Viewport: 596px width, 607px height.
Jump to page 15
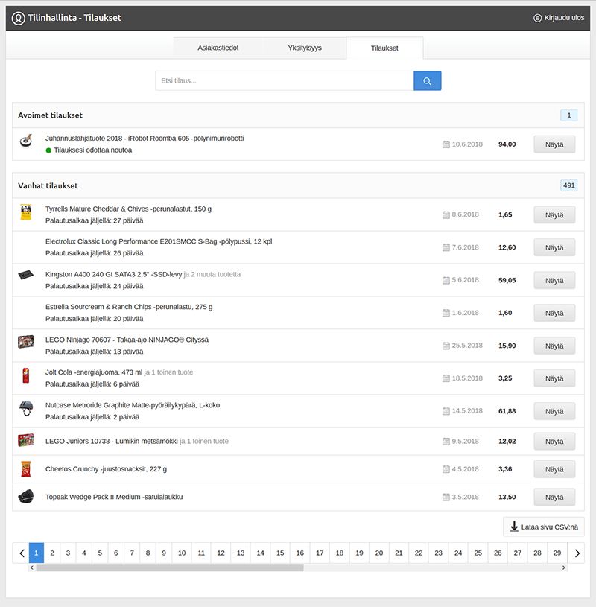point(280,553)
